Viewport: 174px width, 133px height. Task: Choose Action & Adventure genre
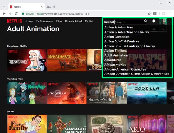click(x=119, y=28)
